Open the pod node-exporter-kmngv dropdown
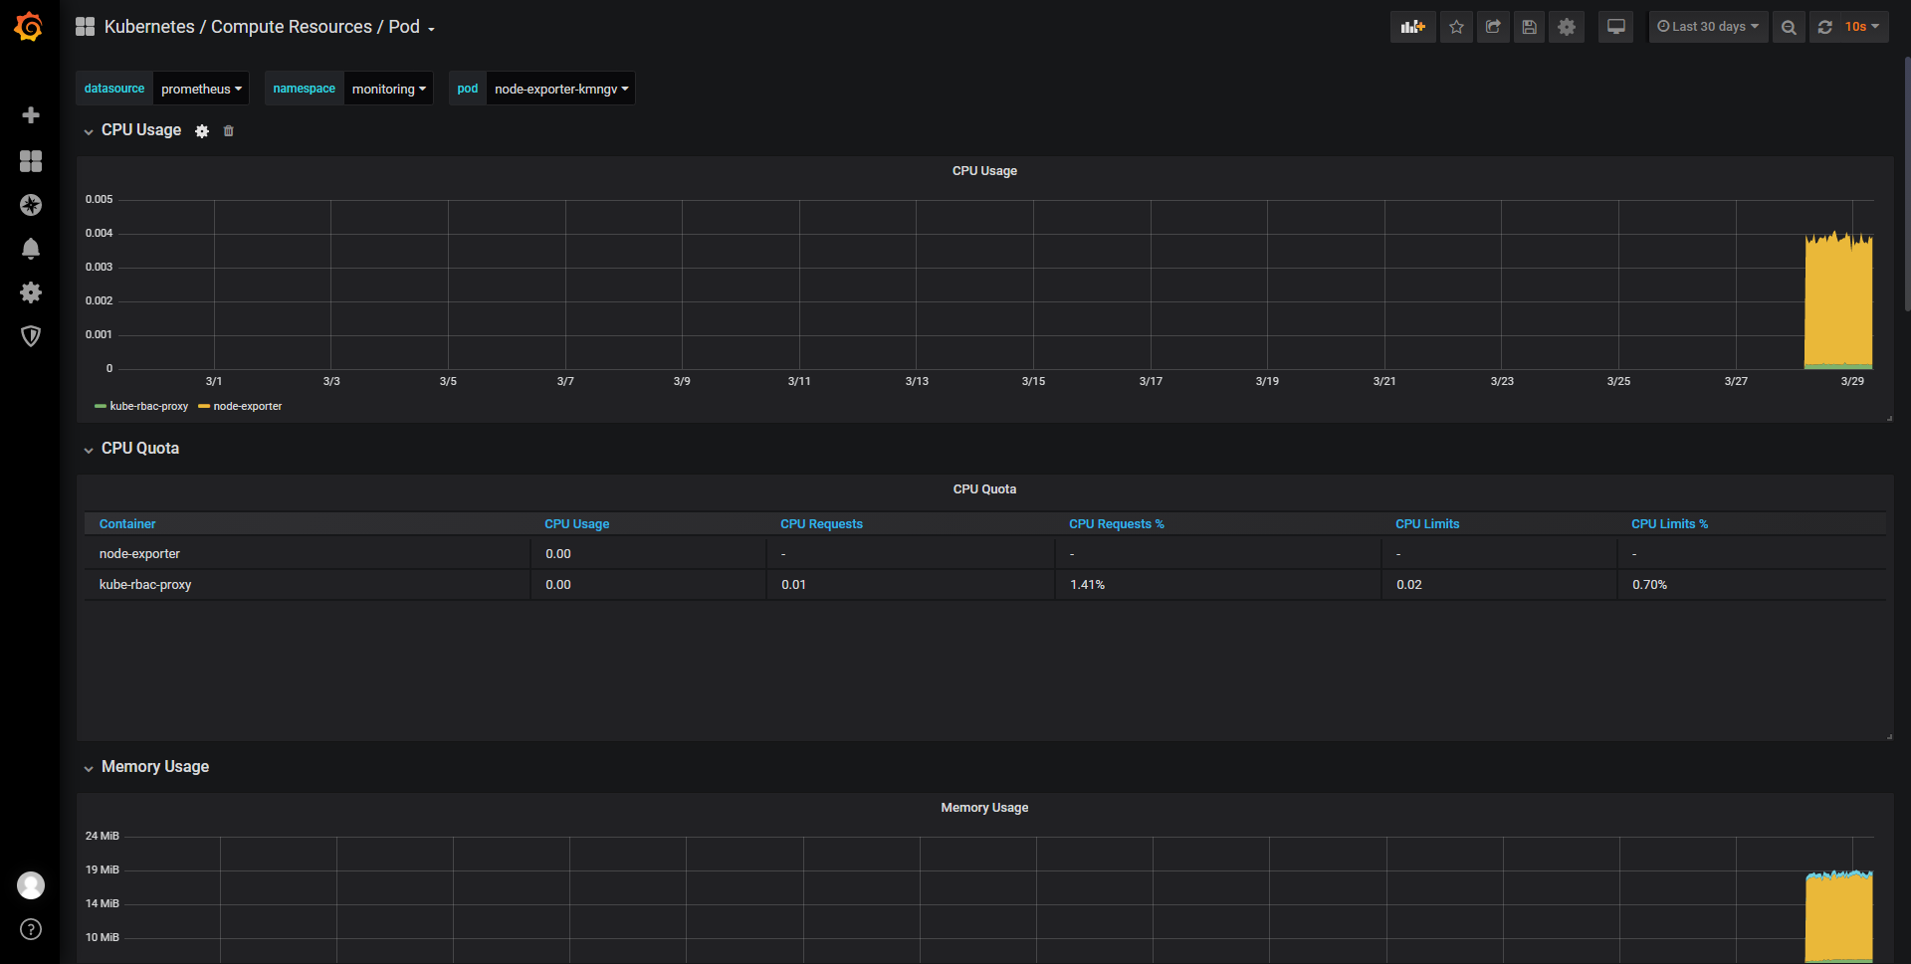The width and height of the screenshot is (1911, 964). coord(561,89)
